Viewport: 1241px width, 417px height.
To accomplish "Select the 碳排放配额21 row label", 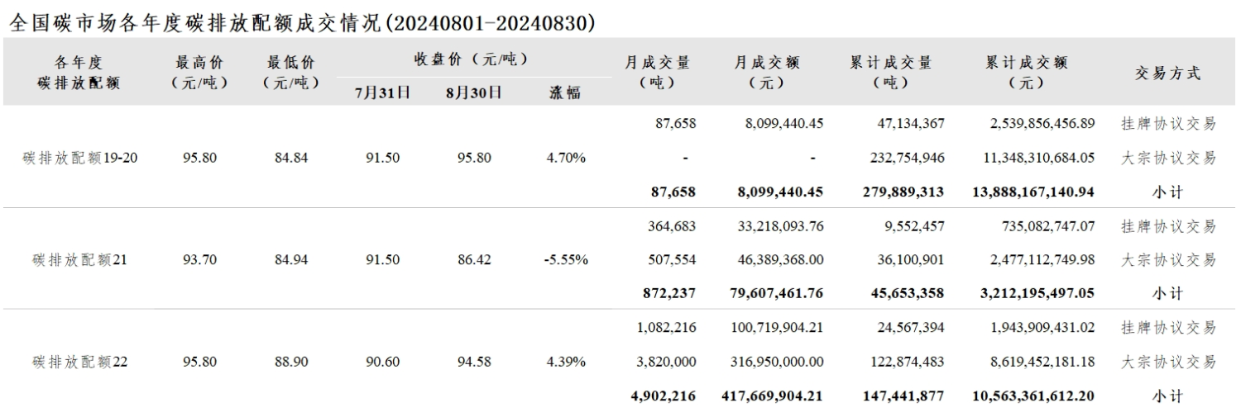I will tap(79, 259).
